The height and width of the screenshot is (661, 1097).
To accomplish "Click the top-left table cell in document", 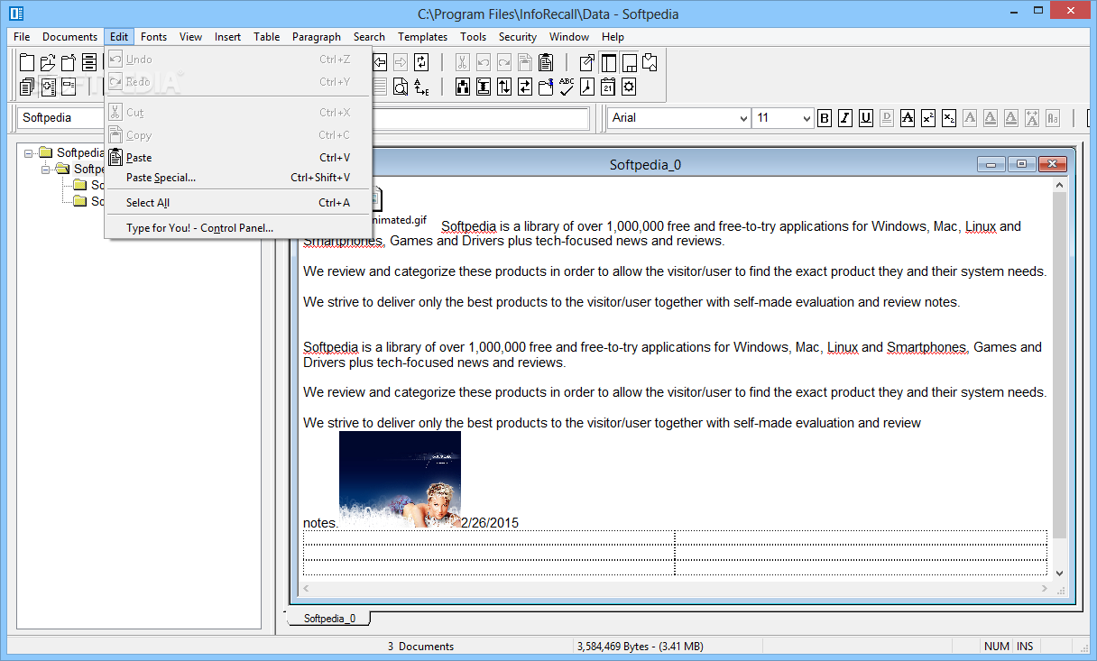I will (489, 538).
